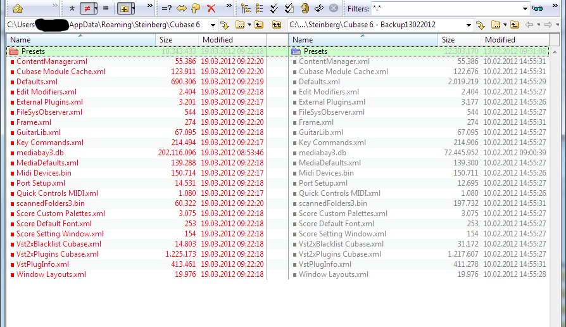Toggle the show differences (≠) filter
The image size is (566, 327).
click(x=87, y=8)
